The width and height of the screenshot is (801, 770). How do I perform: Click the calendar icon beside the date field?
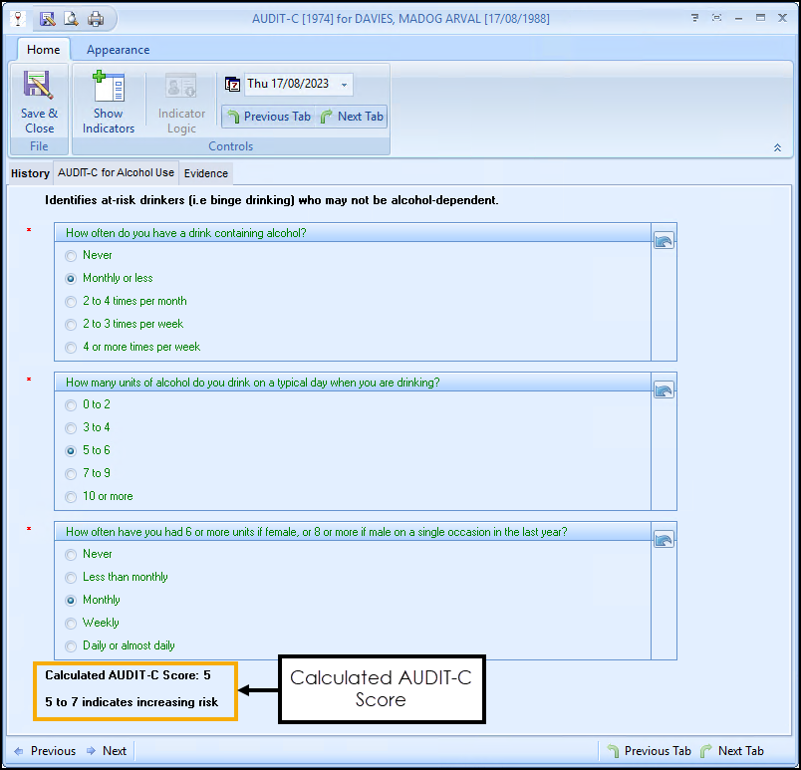click(233, 85)
